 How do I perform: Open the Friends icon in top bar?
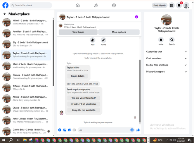click(x=96, y=5)
